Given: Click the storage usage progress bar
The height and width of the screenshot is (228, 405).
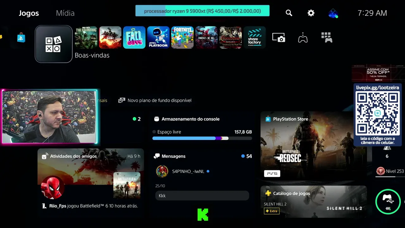Looking at the screenshot, I should pyautogui.click(x=202, y=138).
